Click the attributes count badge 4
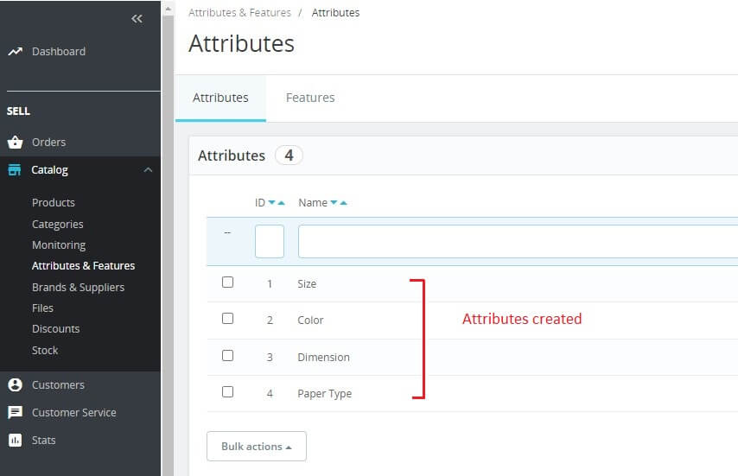 click(289, 155)
